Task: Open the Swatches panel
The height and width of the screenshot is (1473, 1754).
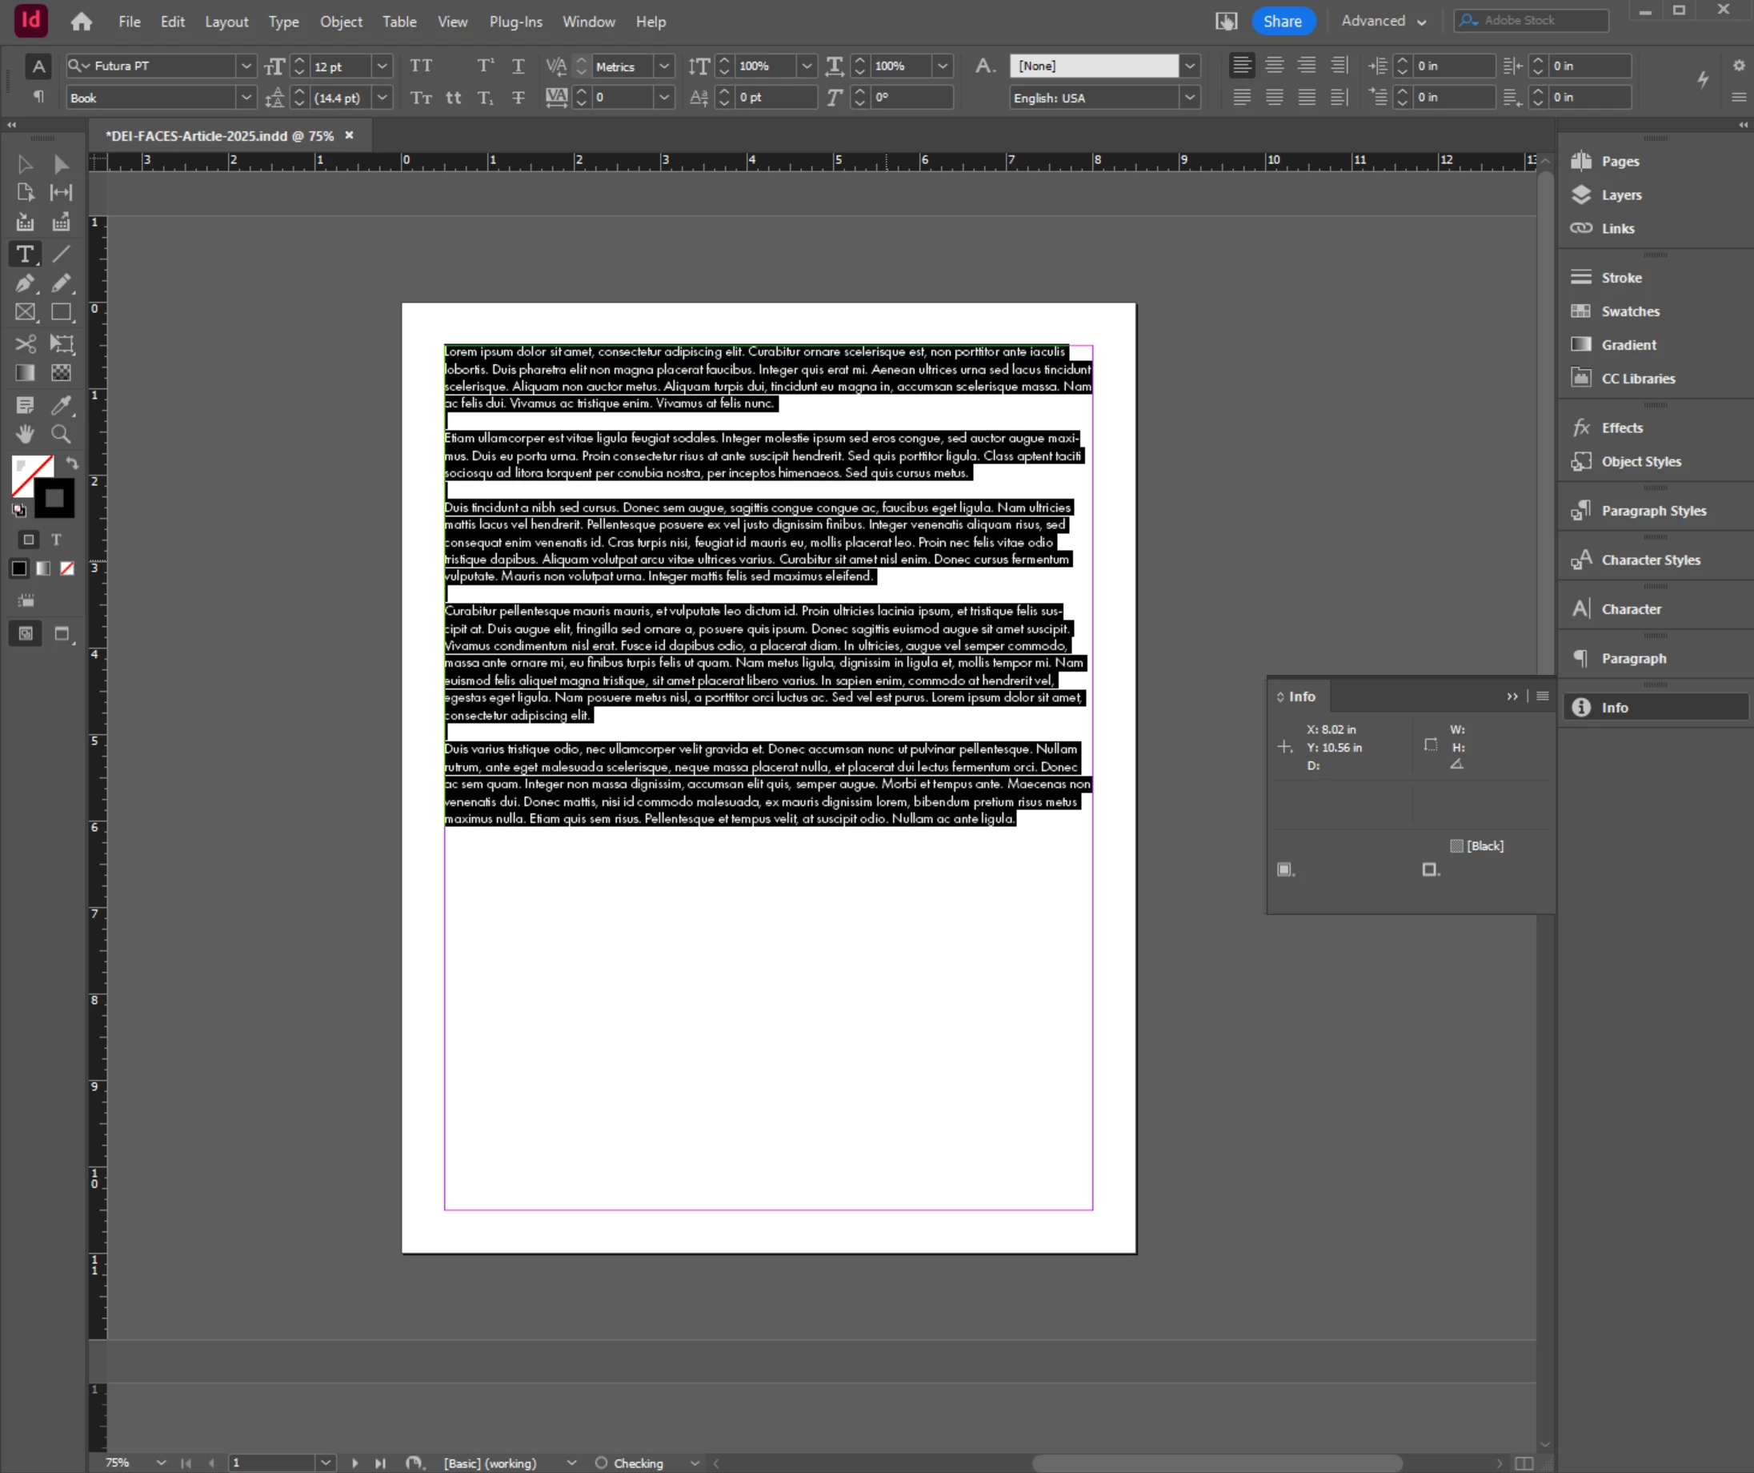Action: click(1628, 311)
